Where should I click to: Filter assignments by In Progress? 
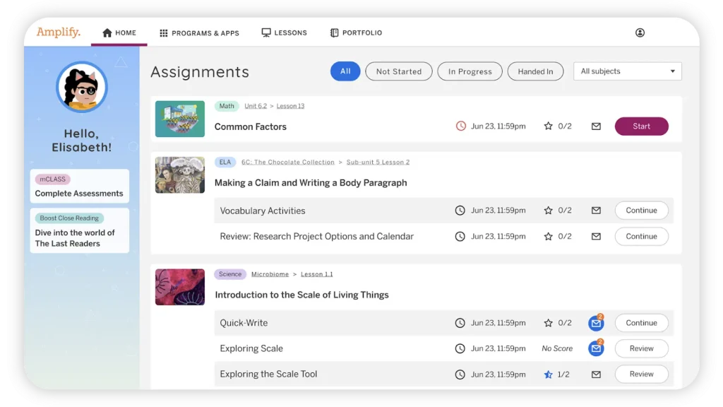click(470, 71)
